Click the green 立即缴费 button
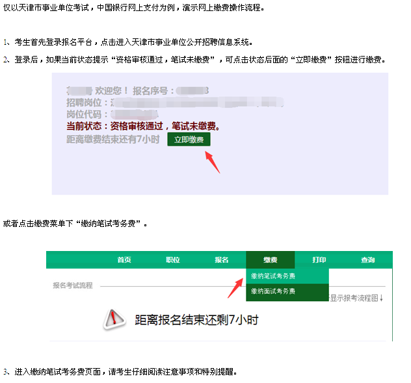 pyautogui.click(x=189, y=140)
